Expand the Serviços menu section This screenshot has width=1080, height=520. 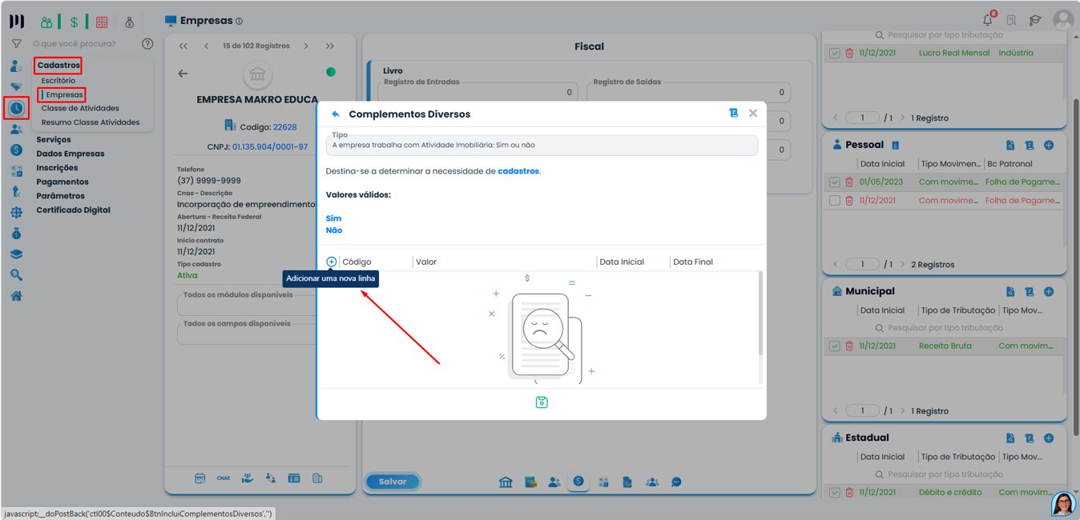(x=54, y=139)
